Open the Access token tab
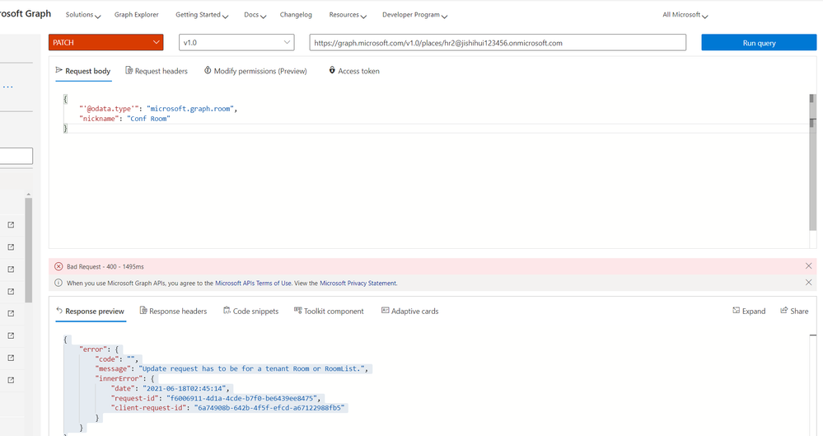This screenshot has height=436, width=823. [x=354, y=71]
